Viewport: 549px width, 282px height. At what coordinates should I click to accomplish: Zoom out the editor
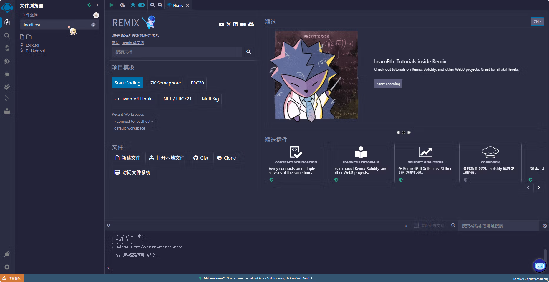pyautogui.click(x=152, y=5)
